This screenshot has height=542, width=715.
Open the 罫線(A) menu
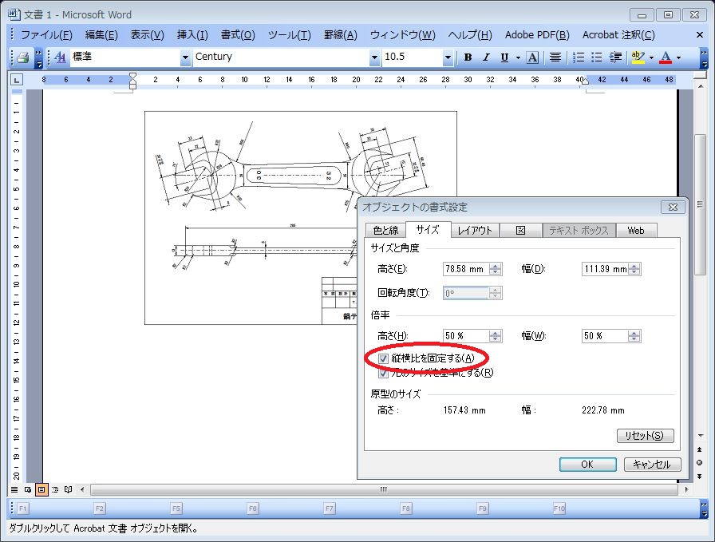pyautogui.click(x=340, y=35)
